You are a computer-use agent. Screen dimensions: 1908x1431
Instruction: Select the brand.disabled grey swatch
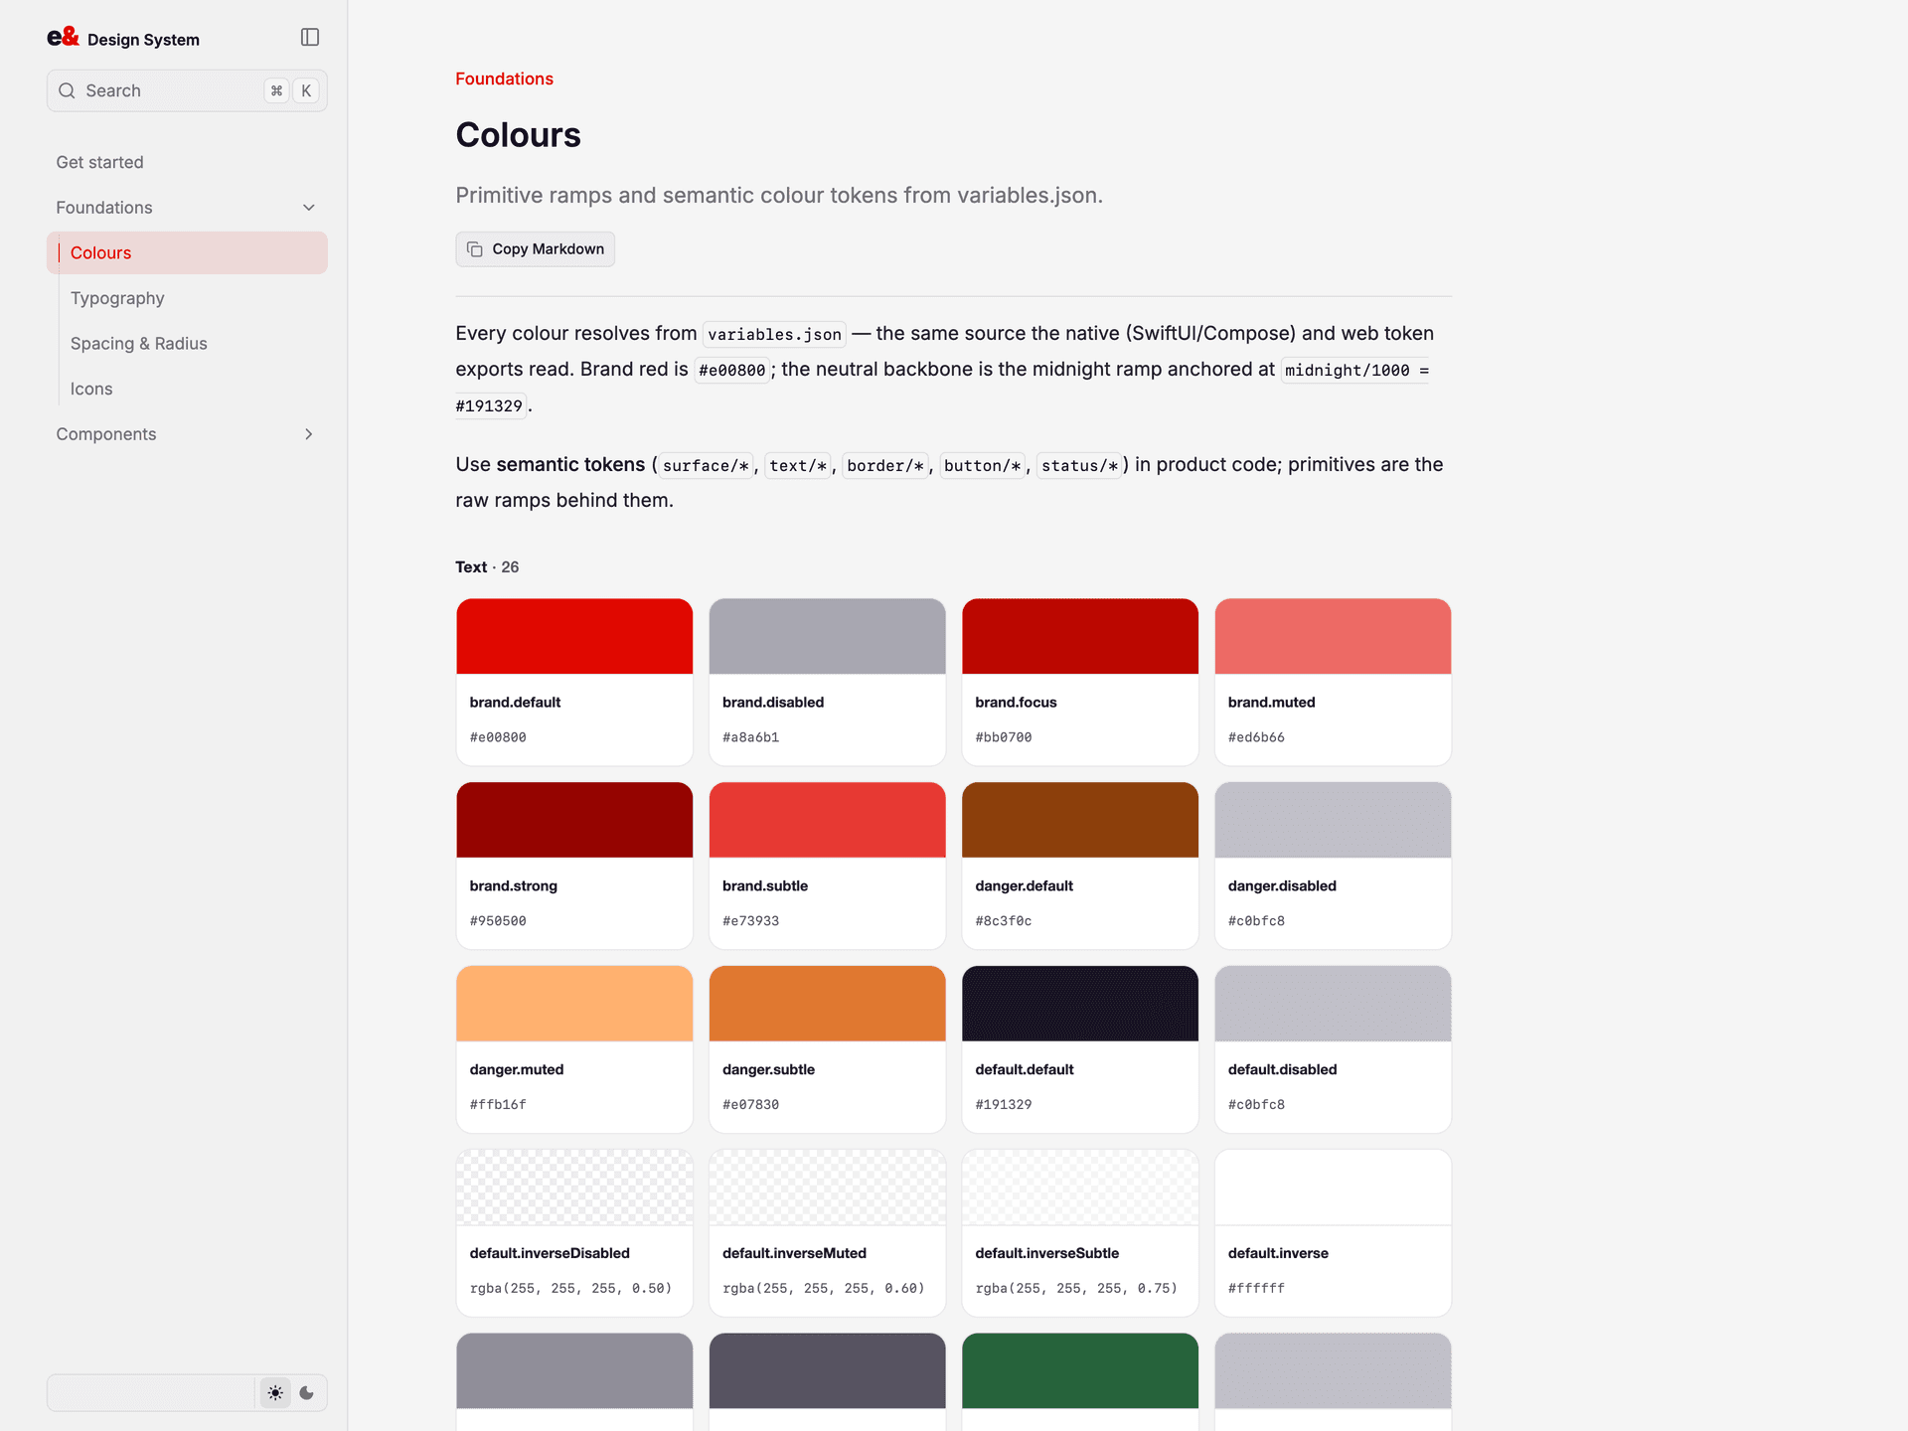[x=828, y=636]
